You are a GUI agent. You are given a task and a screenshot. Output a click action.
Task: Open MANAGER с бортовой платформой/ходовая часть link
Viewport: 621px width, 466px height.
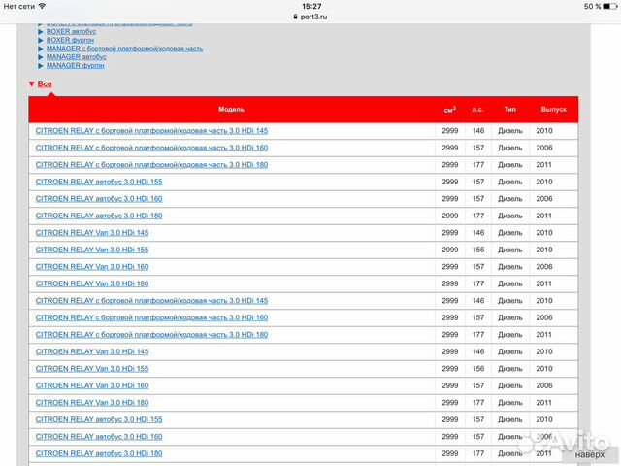(x=124, y=49)
